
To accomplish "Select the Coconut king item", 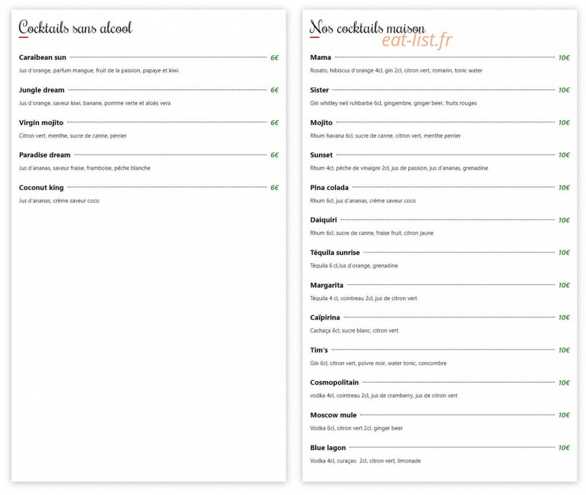I will pos(41,188).
